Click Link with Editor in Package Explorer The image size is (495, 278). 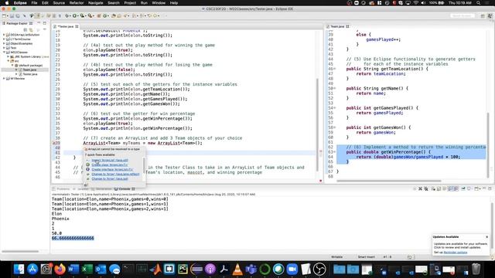pos(30,29)
